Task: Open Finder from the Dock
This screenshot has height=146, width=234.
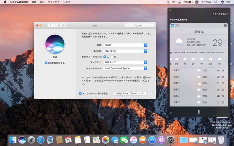Action: click(13, 140)
